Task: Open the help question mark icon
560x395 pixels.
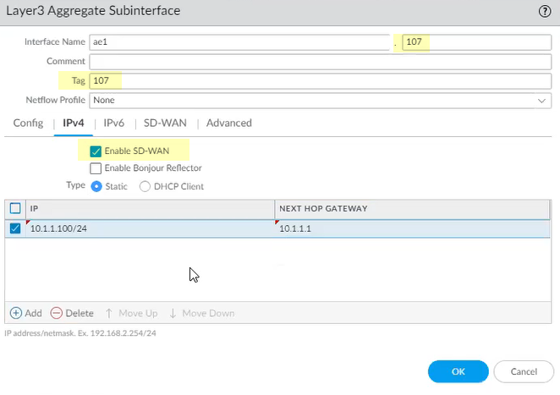Action: click(x=545, y=11)
